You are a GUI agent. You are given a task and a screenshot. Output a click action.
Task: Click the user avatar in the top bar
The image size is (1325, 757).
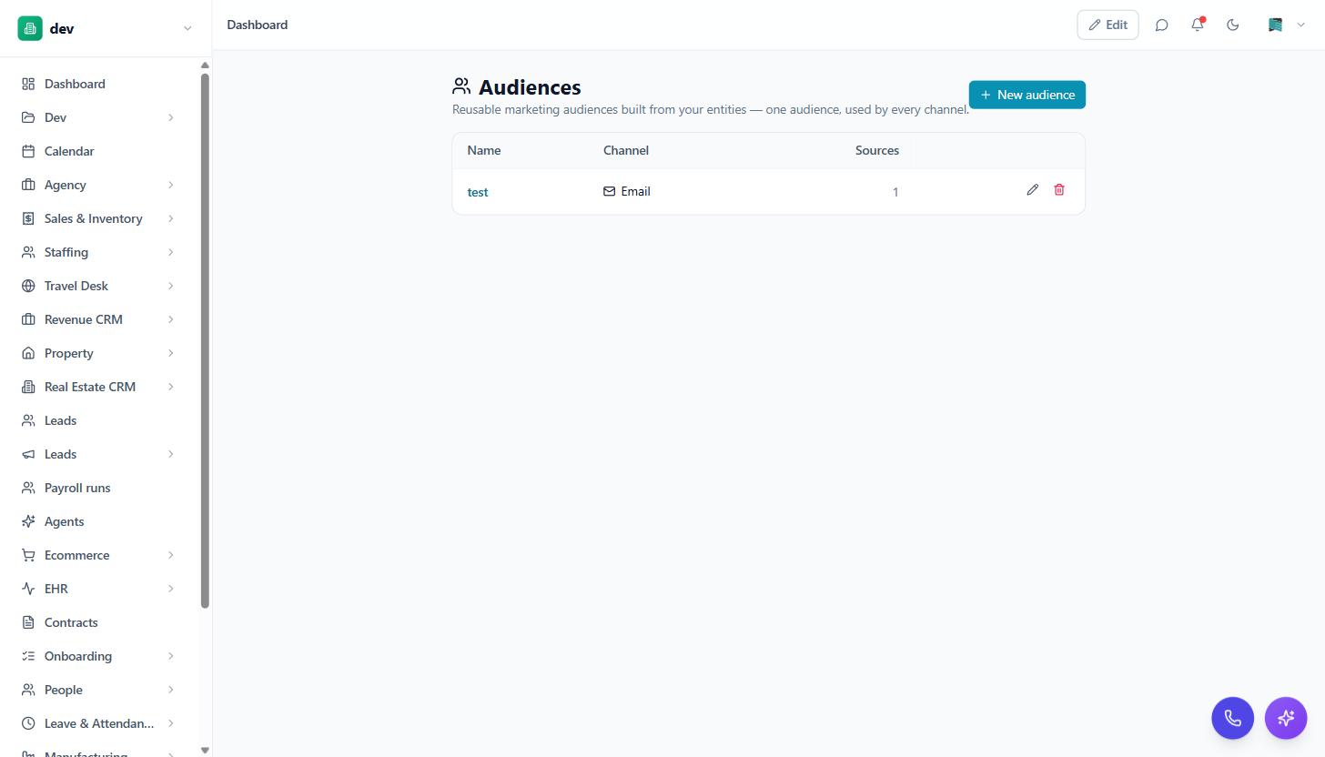[1275, 25]
